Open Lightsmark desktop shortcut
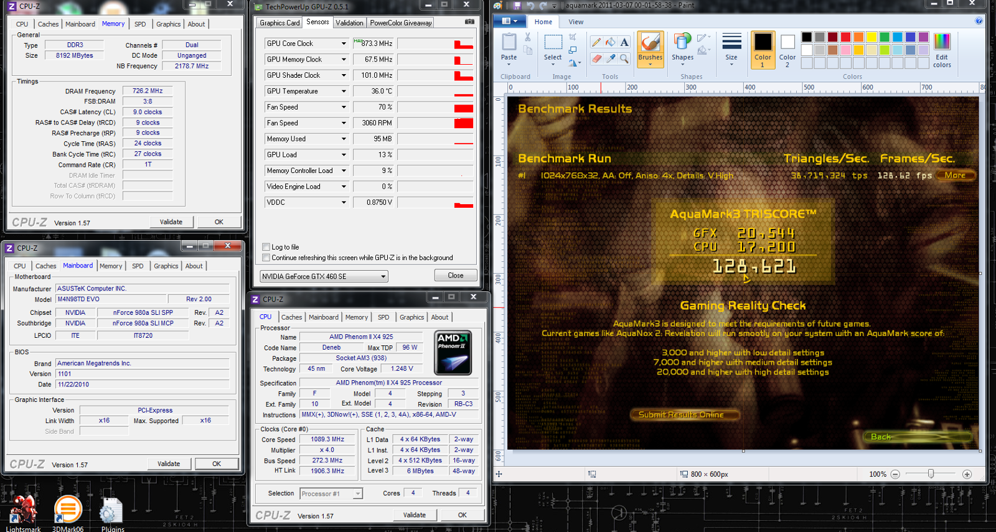The image size is (996, 532). coord(23,514)
